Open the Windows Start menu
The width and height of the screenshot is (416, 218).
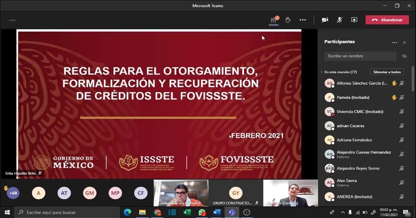tap(7, 212)
